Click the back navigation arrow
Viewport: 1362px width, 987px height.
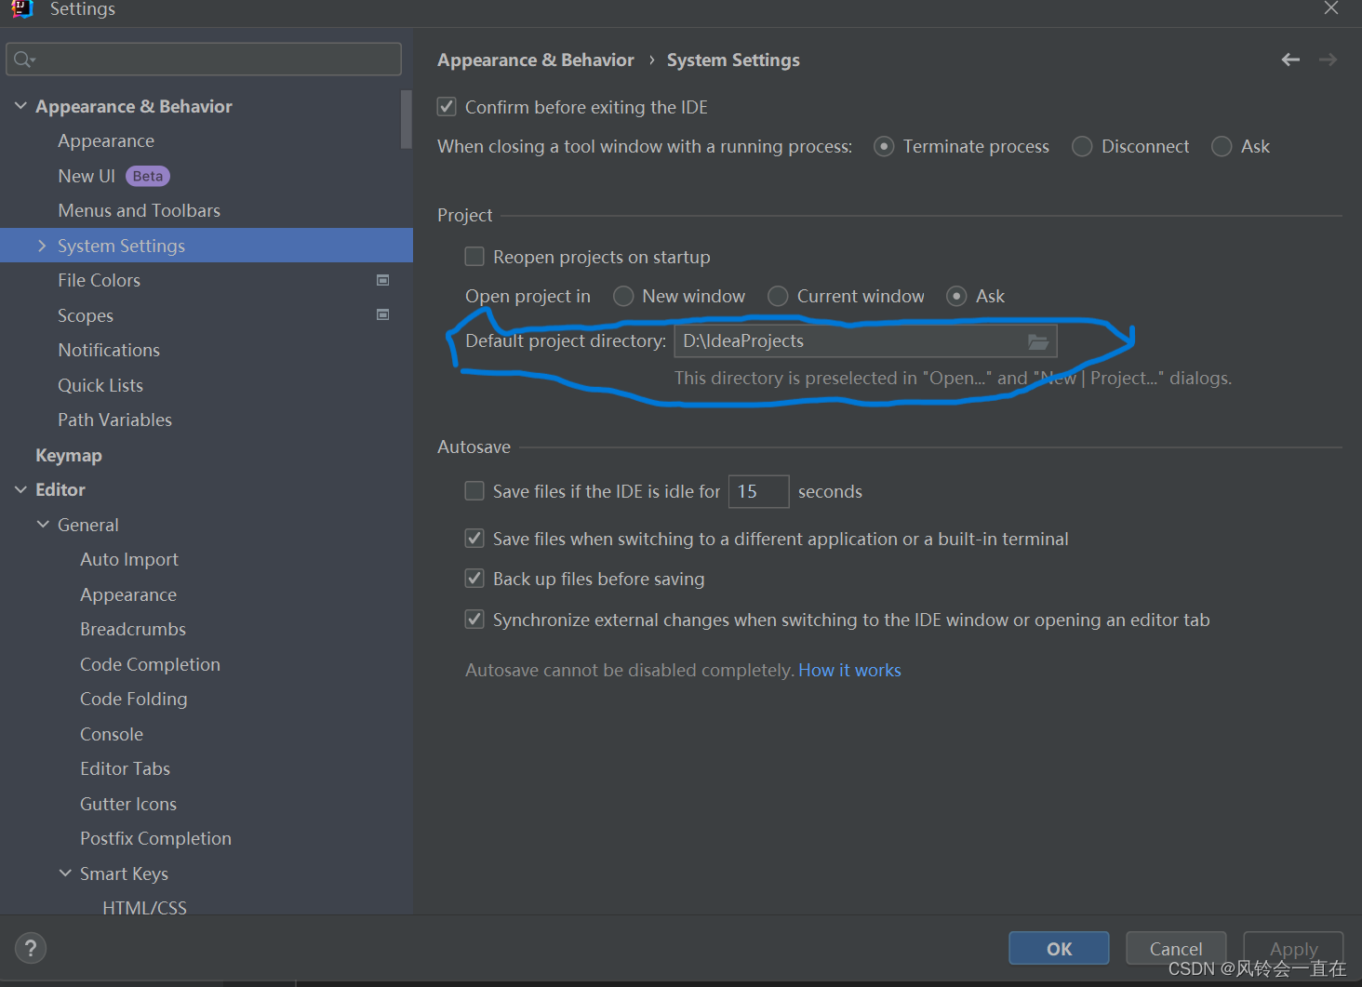[x=1290, y=60]
